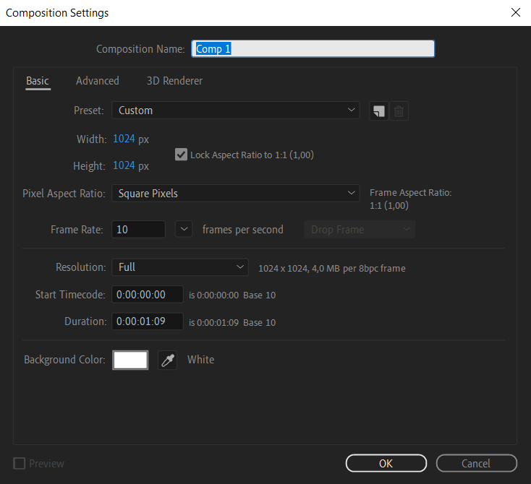Open the 3D Renderer tab
The image size is (531, 484).
pos(174,81)
